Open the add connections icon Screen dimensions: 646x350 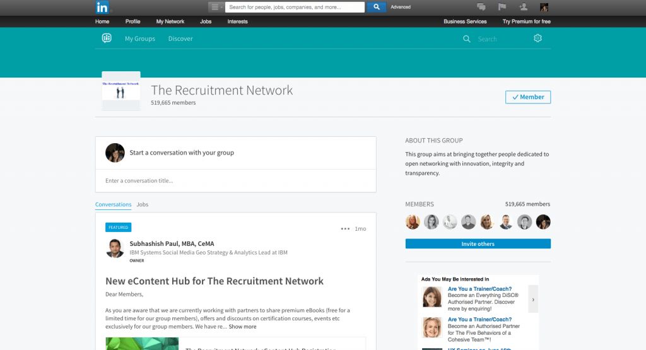point(523,7)
